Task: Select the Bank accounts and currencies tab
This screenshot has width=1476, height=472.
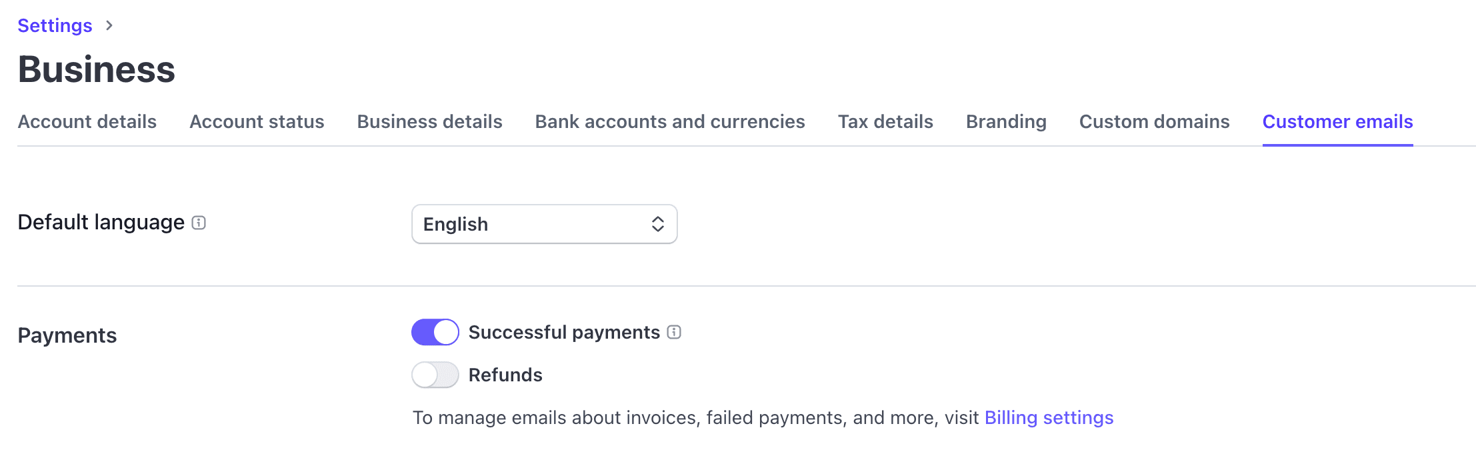Action: 670,122
